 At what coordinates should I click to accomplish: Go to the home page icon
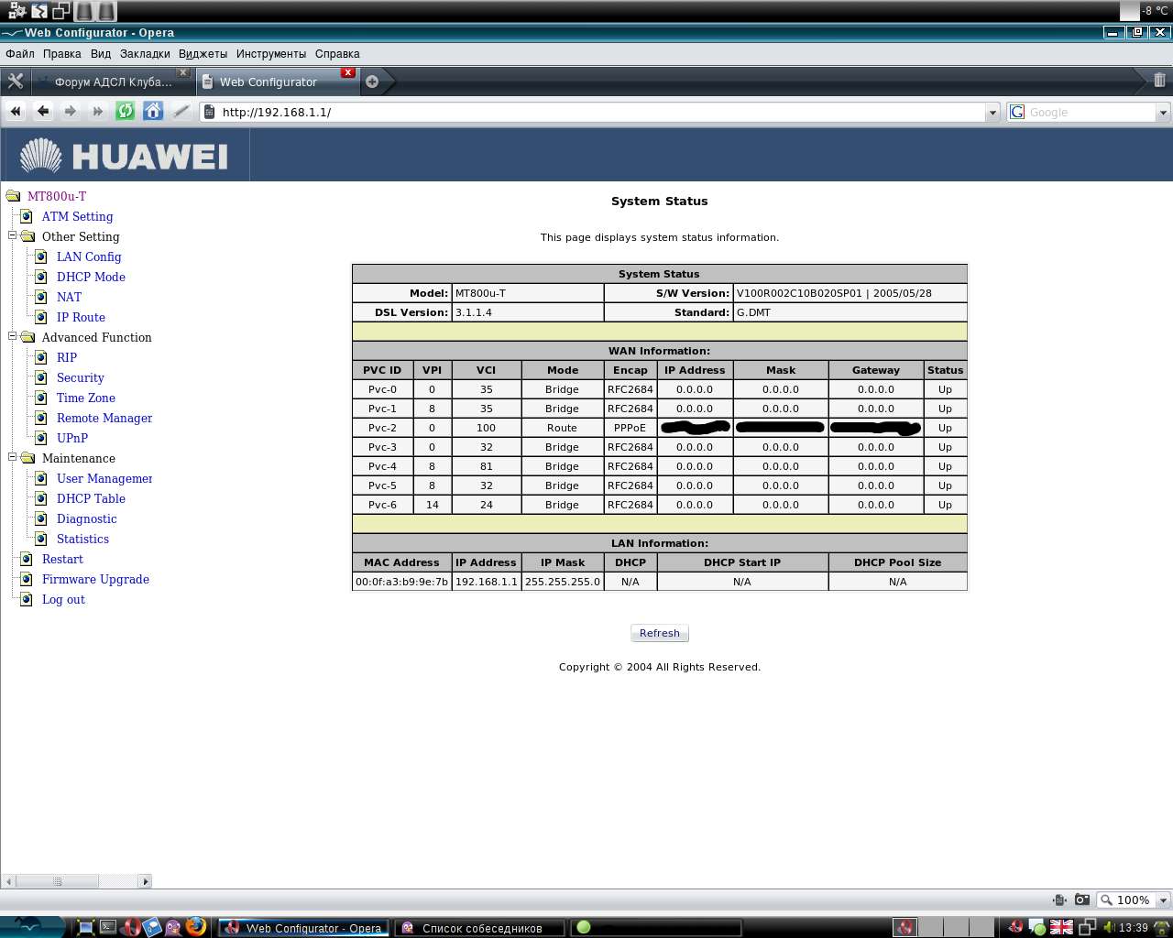tap(153, 111)
